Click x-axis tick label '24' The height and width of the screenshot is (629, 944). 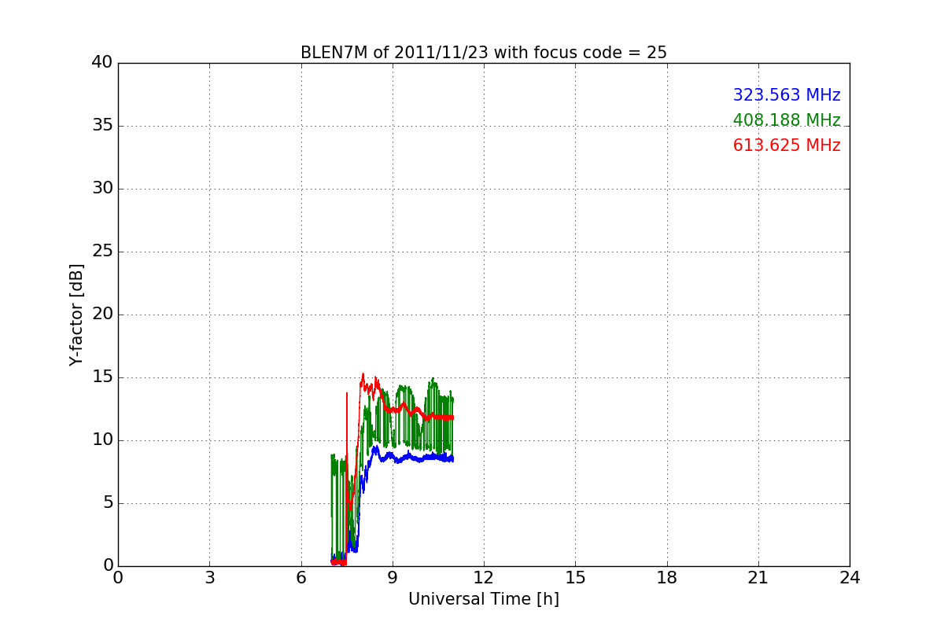[850, 577]
